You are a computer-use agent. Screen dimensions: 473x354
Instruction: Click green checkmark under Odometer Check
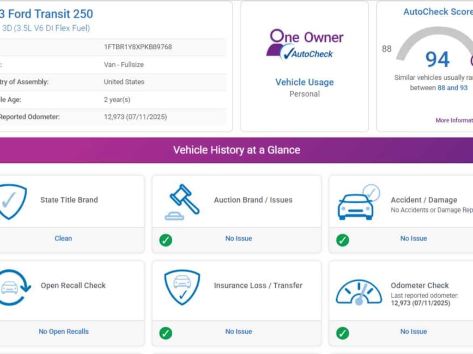coord(342,333)
